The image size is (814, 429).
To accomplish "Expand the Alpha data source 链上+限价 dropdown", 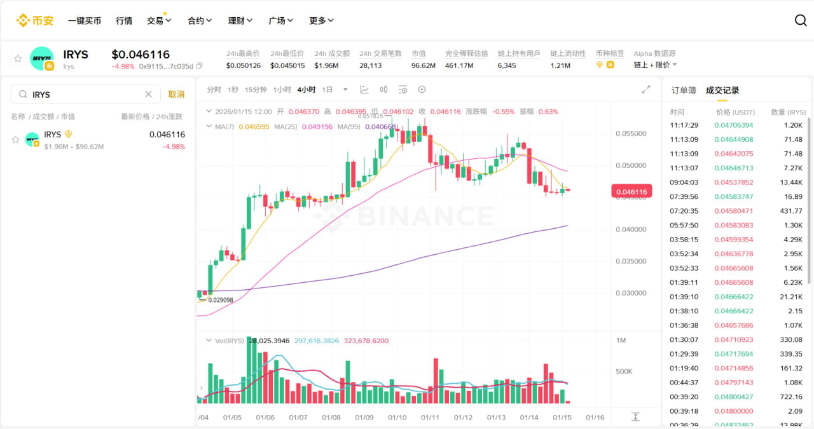I will [675, 65].
